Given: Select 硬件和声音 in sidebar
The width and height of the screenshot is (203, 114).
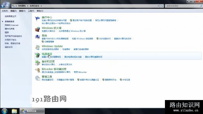Looking at the screenshot, I should [9, 29].
